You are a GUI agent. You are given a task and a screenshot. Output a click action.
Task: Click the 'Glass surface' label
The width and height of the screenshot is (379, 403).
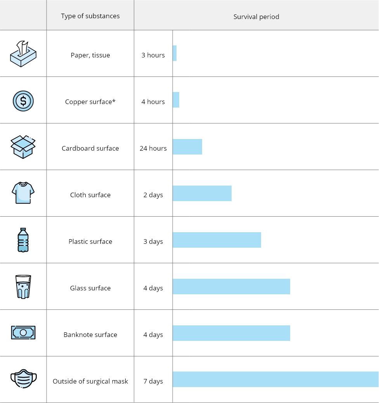[90, 288]
